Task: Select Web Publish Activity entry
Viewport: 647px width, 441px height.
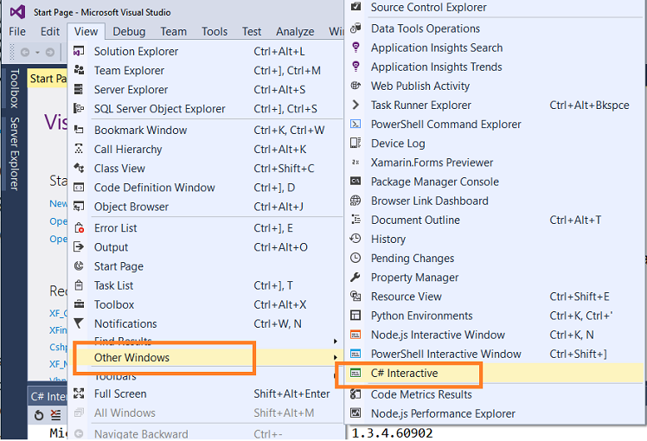Action: coord(495,86)
